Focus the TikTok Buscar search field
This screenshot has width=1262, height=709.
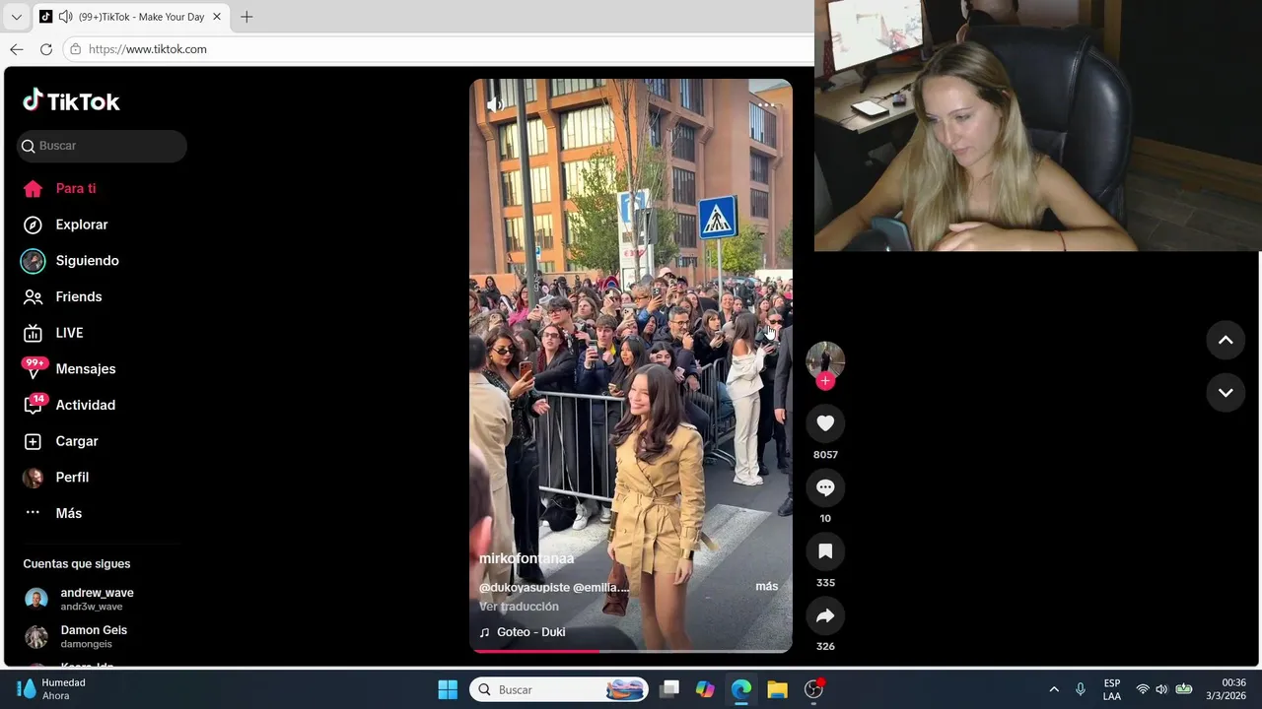point(102,146)
